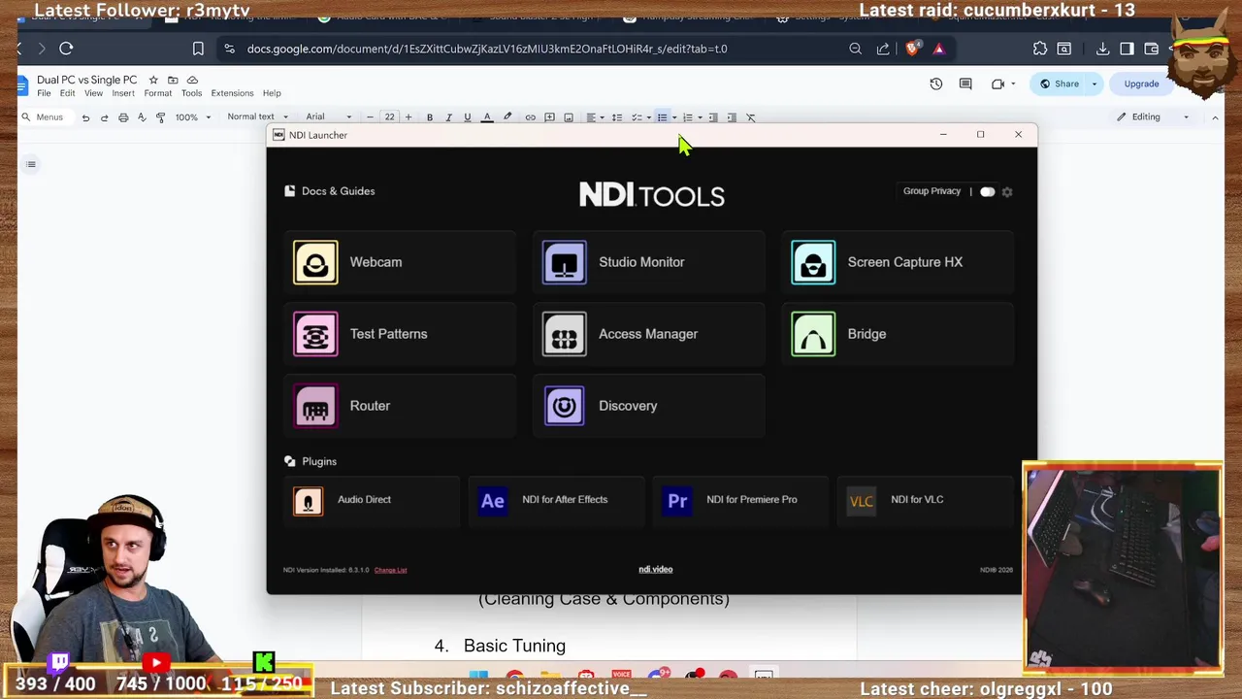Open the numbered list dropdown
1242x699 pixels.
point(699,117)
